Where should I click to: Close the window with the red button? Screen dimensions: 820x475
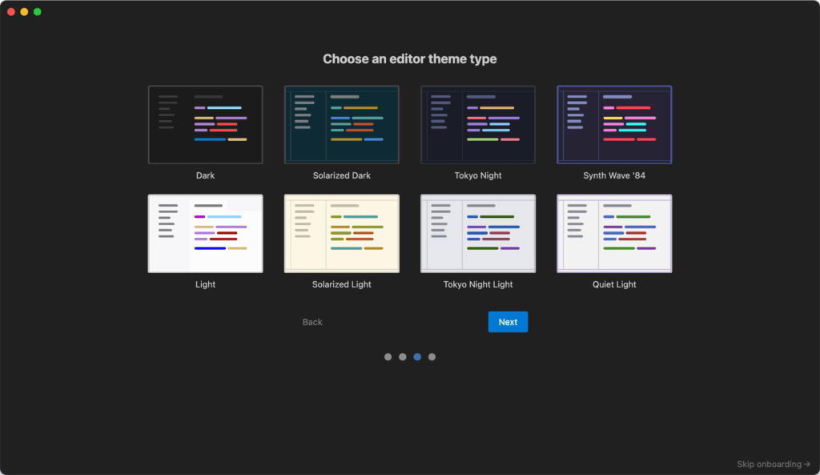(11, 11)
